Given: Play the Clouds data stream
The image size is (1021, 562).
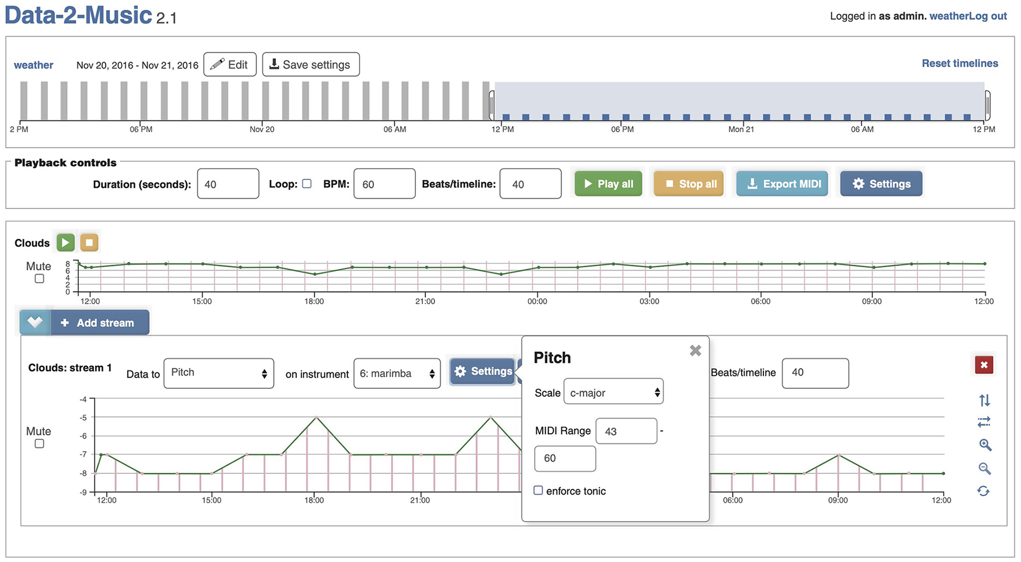Looking at the screenshot, I should (66, 242).
